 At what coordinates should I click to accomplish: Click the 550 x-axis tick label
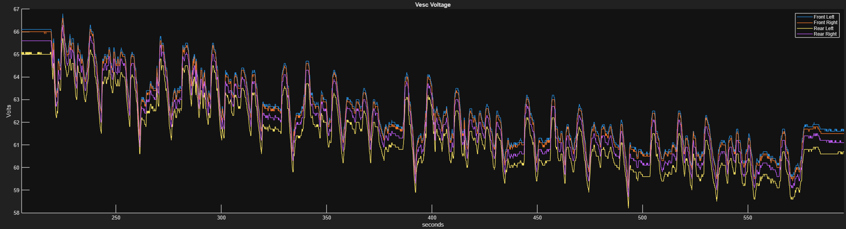[x=748, y=218]
